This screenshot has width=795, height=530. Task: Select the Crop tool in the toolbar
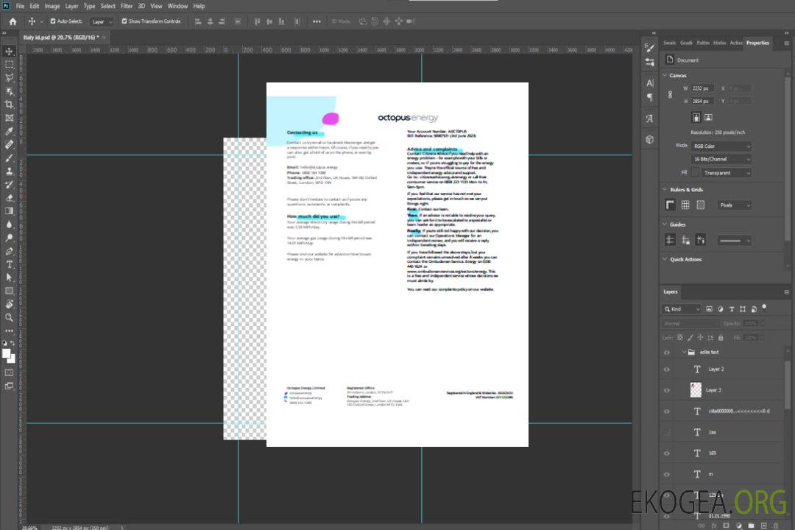point(9,105)
